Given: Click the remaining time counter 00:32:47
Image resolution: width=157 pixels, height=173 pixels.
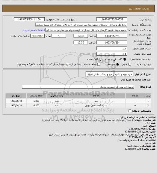Looking at the screenshot, I should pos(37,36).
